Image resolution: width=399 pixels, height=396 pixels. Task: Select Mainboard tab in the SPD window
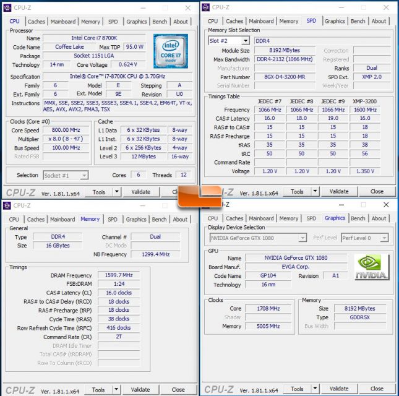(x=261, y=21)
